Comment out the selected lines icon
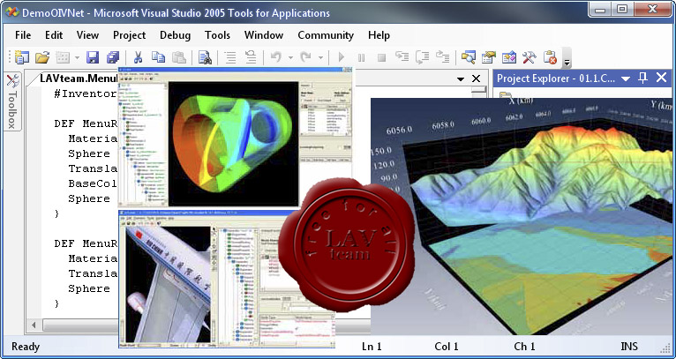 pyautogui.click(x=230, y=56)
